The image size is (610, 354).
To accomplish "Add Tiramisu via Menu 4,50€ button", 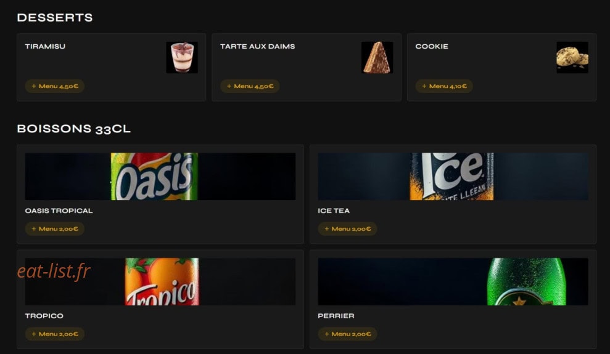I will 55,86.
